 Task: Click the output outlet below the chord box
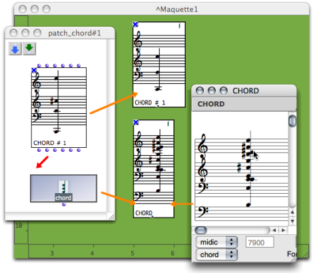click(x=64, y=204)
